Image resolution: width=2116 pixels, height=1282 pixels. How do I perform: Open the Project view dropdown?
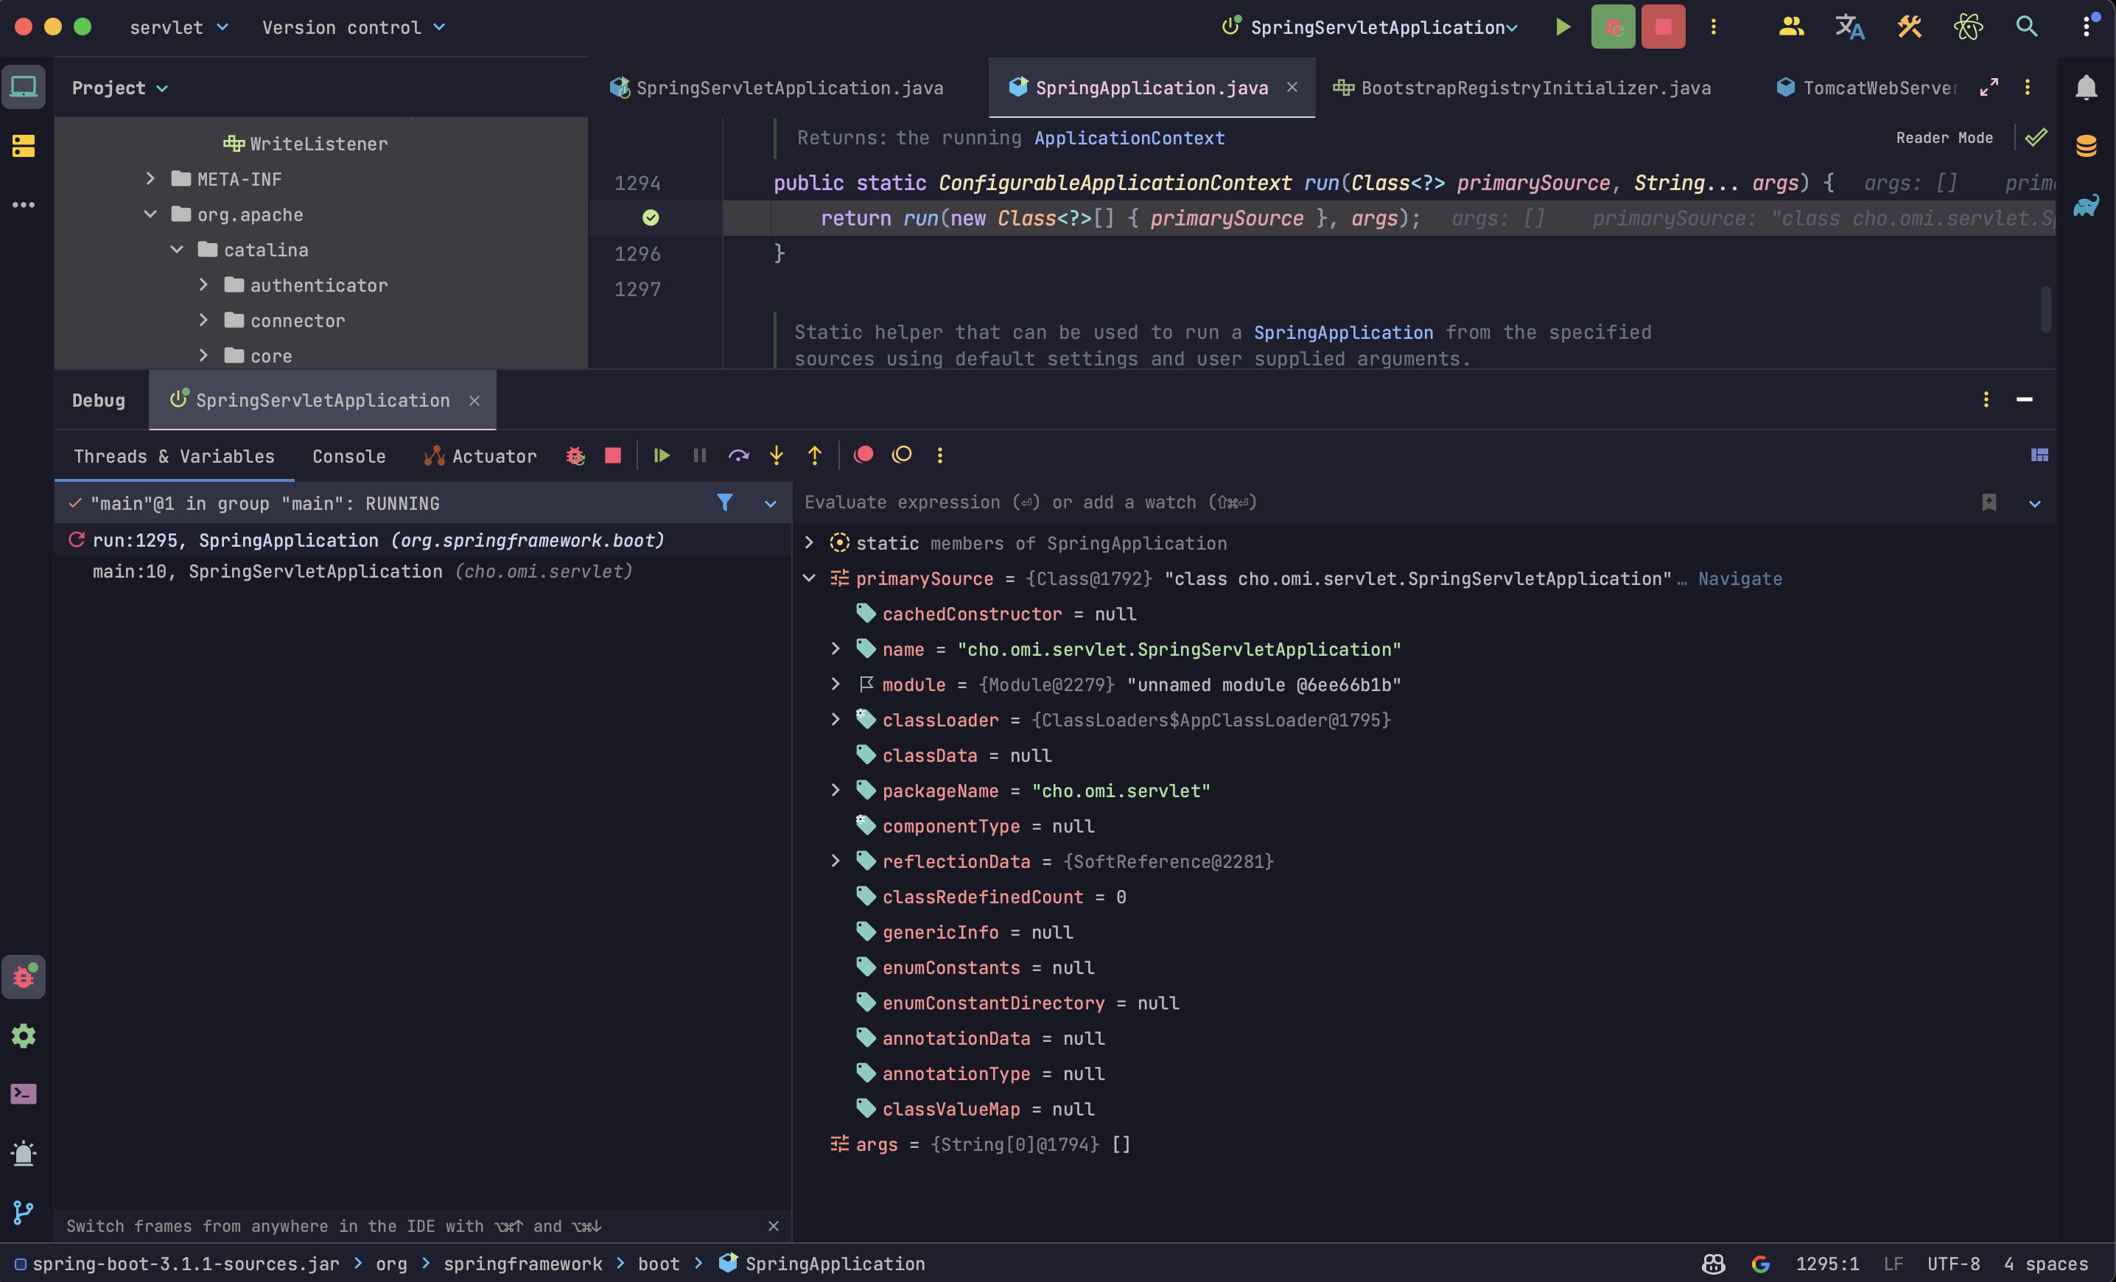[x=119, y=88]
